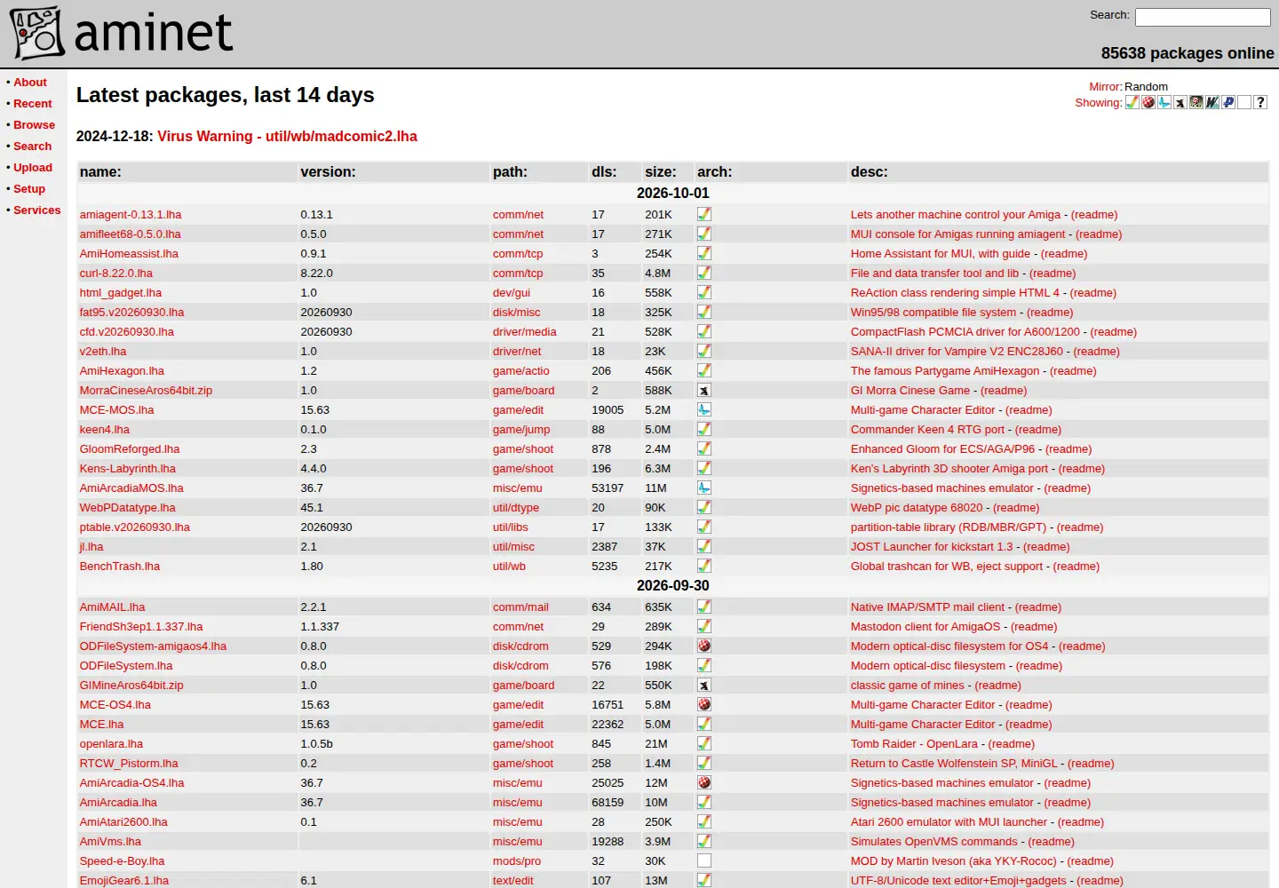The width and height of the screenshot is (1279, 888).
Task: Open the About page from sidebar
Action: tap(30, 83)
